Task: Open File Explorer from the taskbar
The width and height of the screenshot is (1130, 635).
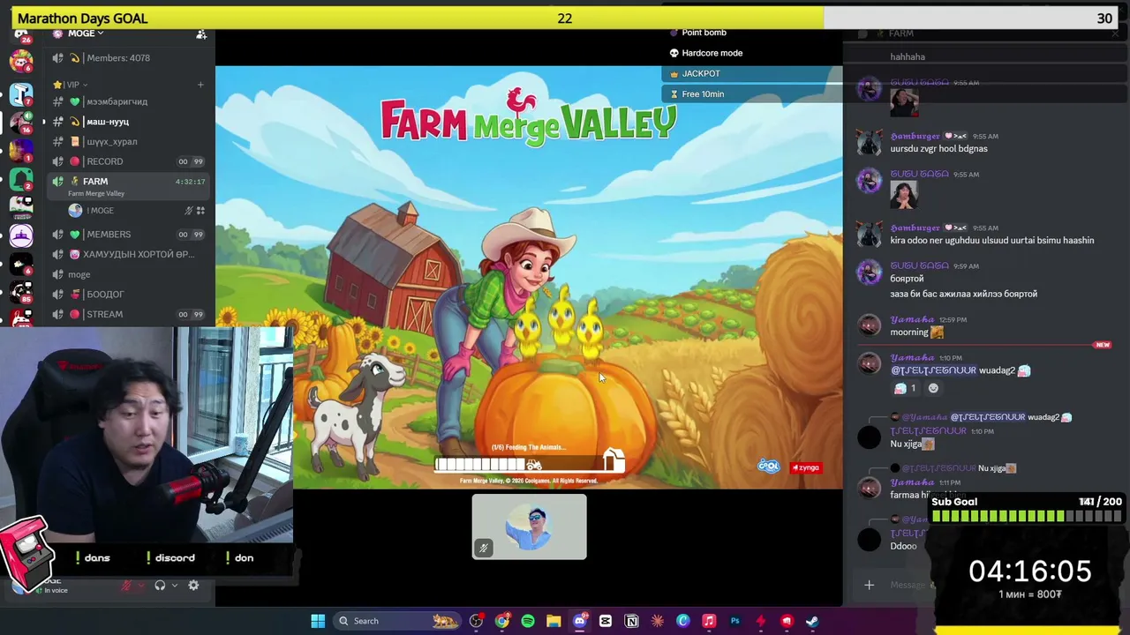Action: coord(554,621)
